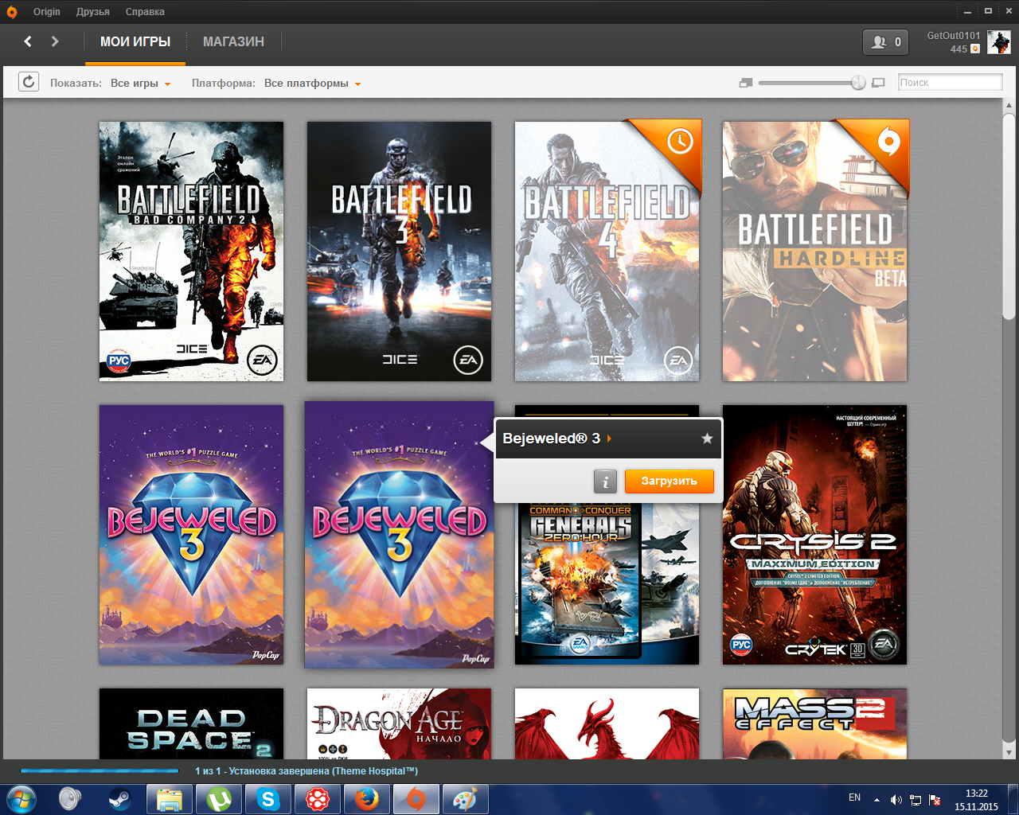Open Steam from the Windows taskbar
1019x815 pixels.
(x=119, y=798)
